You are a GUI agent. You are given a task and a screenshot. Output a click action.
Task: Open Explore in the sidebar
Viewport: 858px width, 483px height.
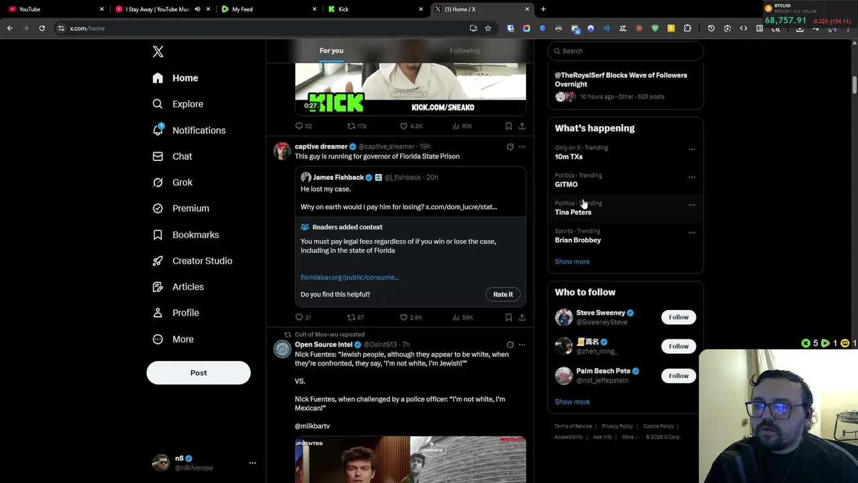[x=178, y=104]
